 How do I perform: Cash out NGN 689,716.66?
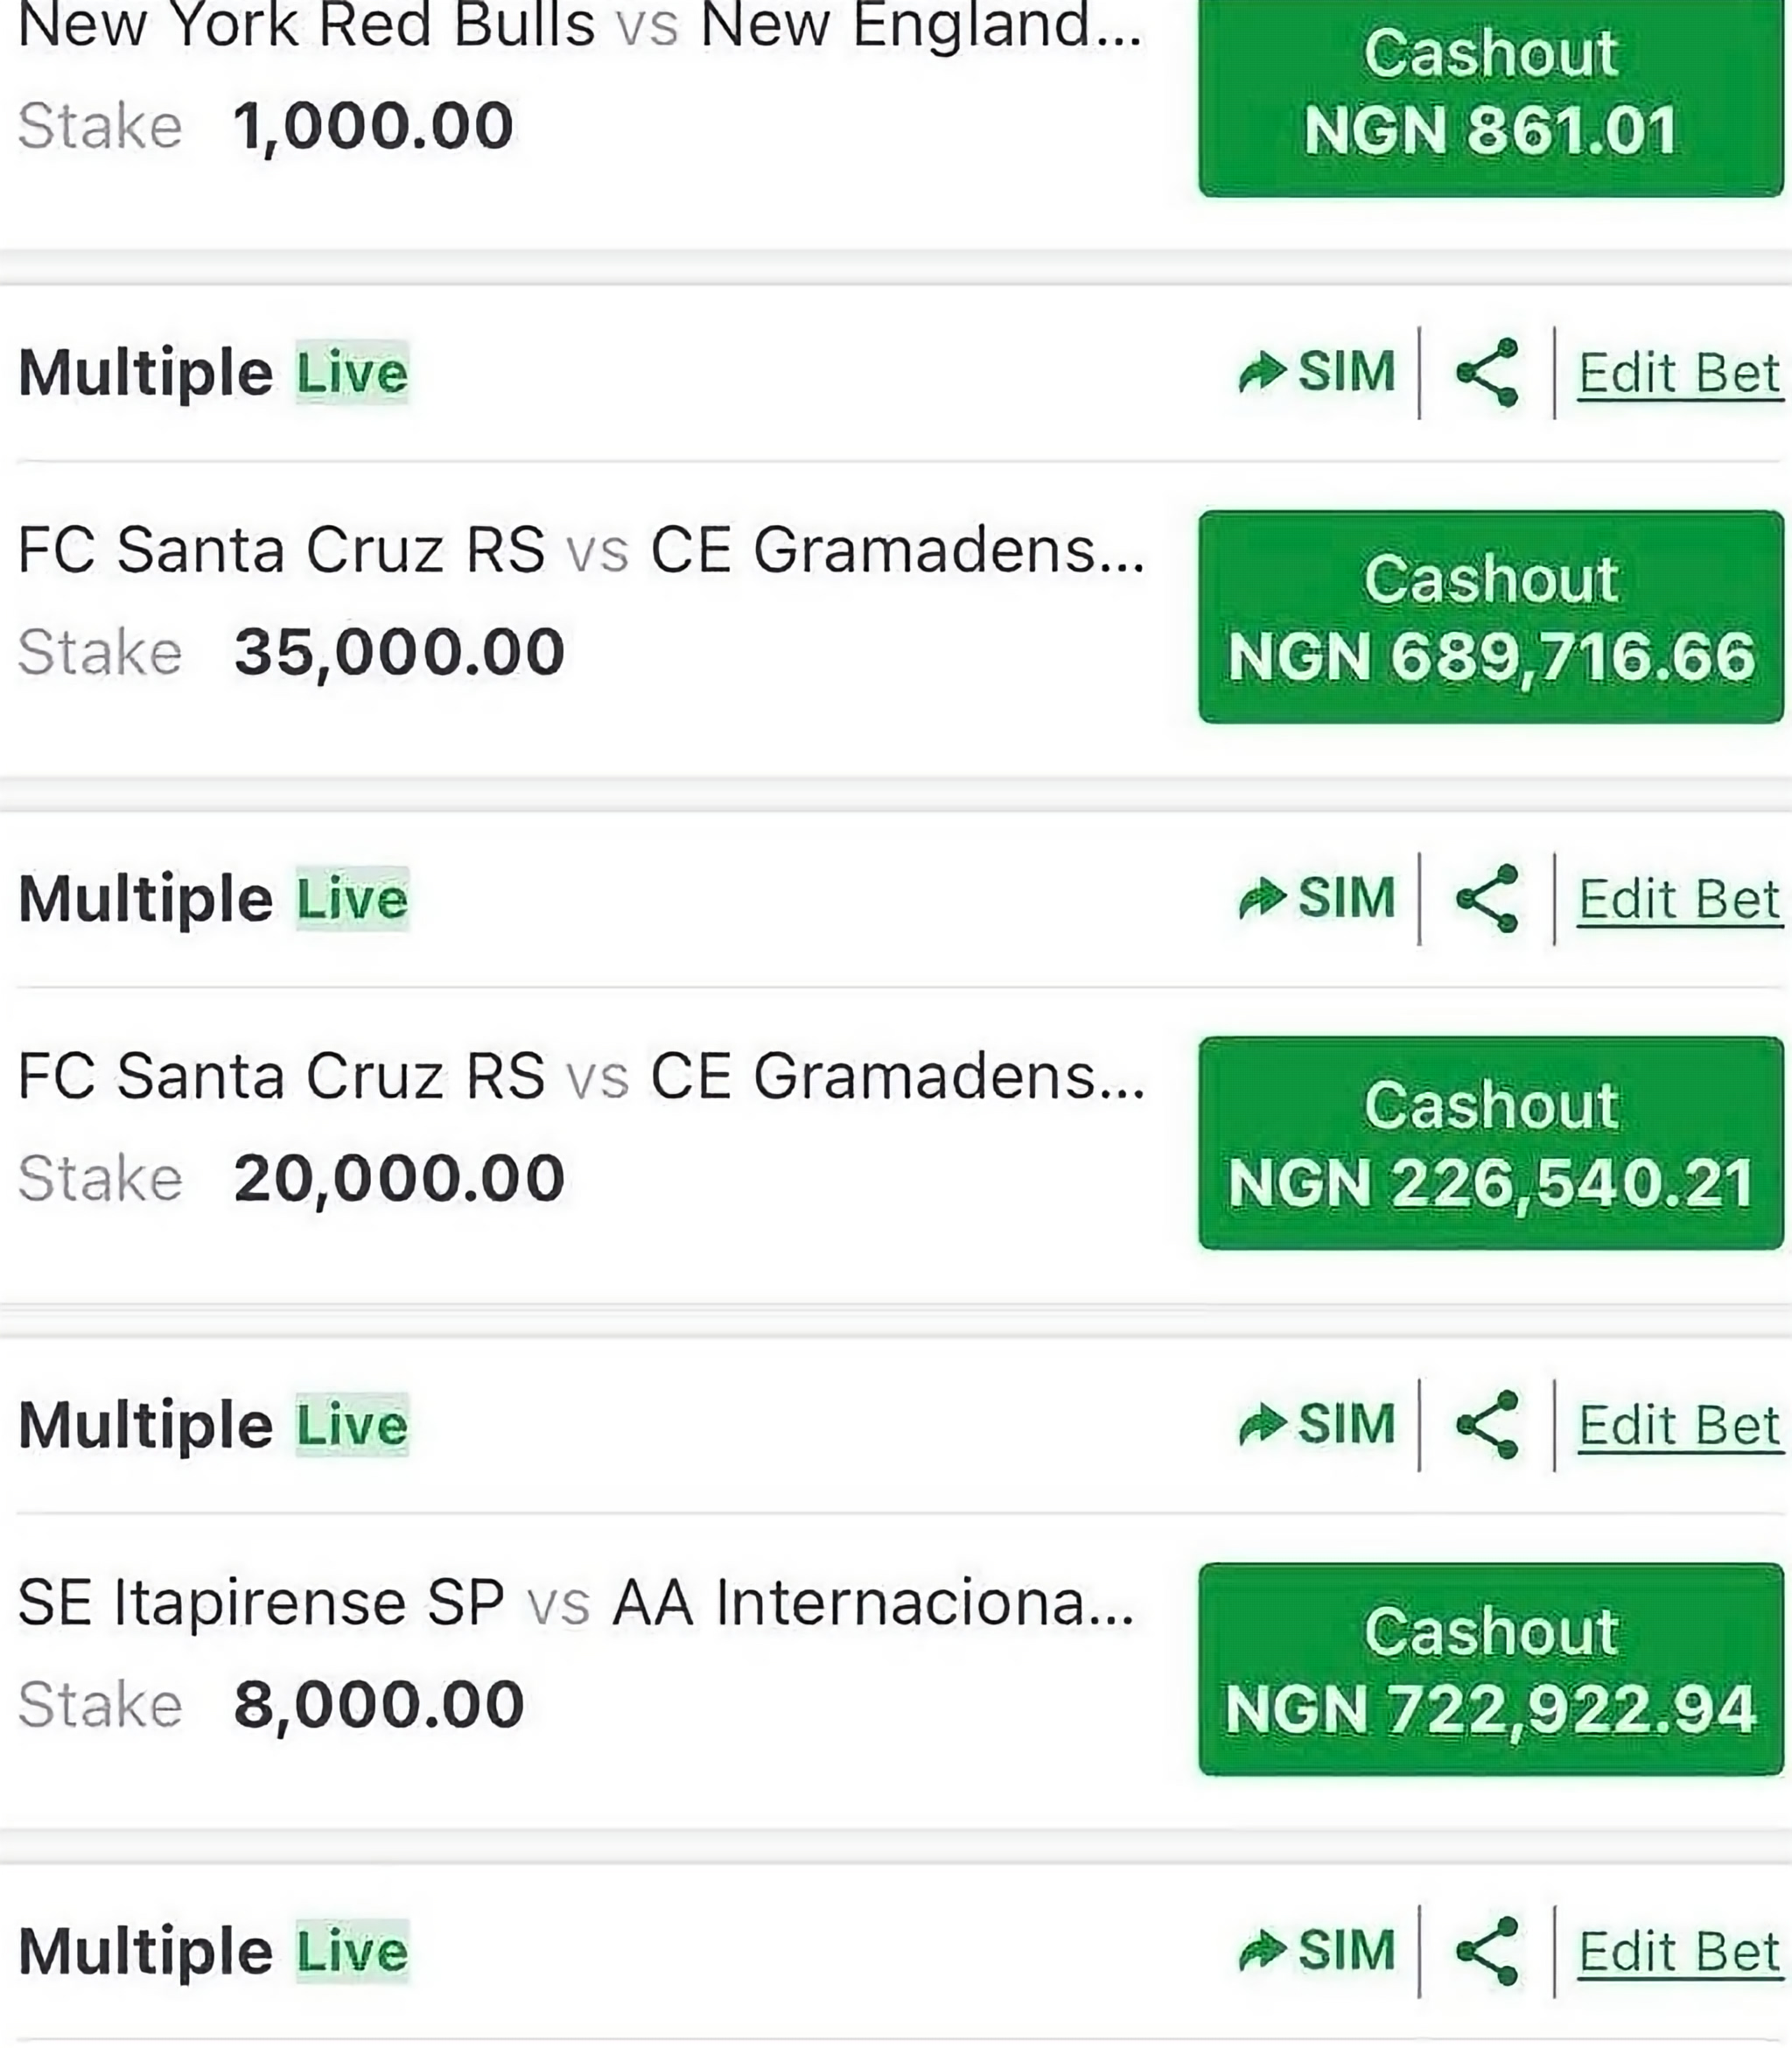[x=1491, y=617]
